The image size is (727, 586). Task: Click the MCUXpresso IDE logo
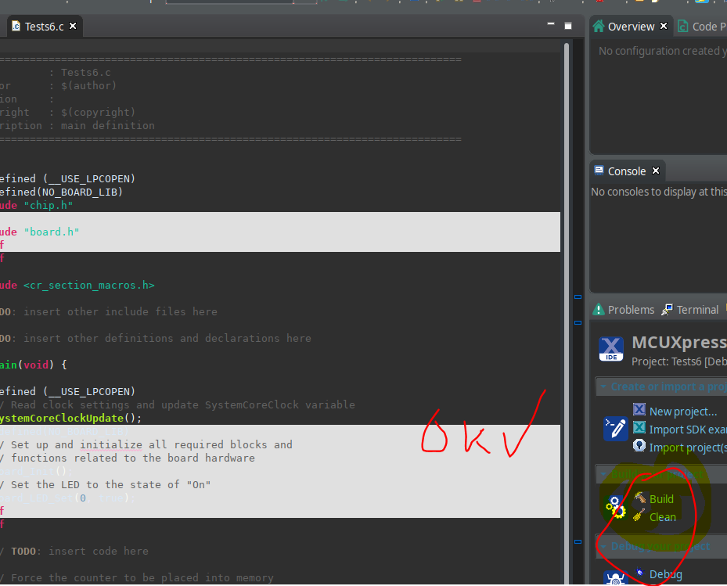(x=611, y=349)
